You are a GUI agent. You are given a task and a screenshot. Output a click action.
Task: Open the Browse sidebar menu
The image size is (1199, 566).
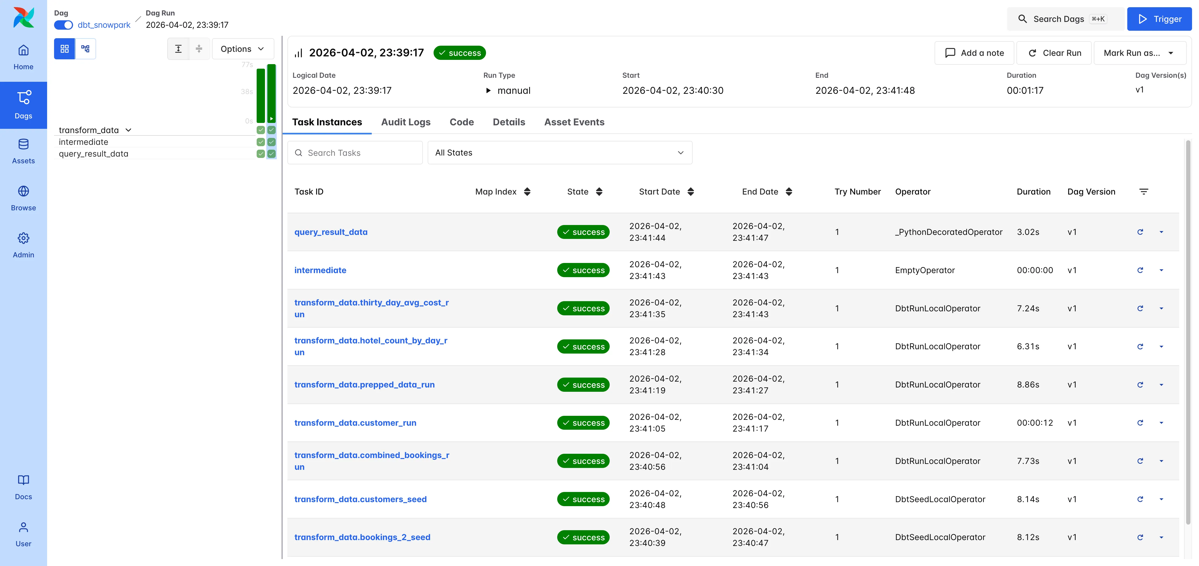click(x=23, y=199)
